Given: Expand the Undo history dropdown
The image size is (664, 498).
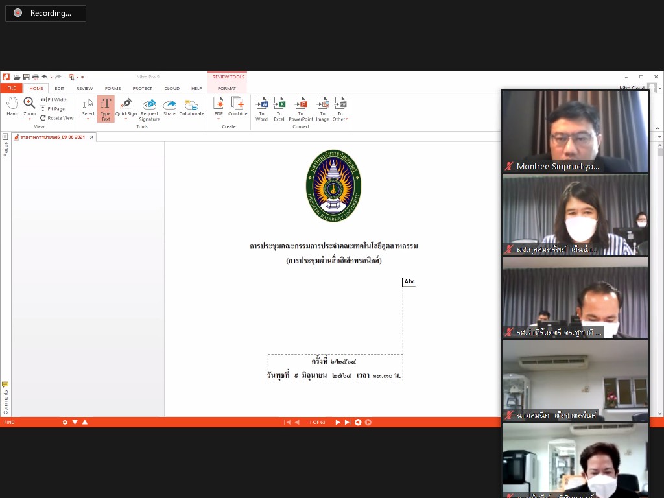Looking at the screenshot, I should (52, 77).
